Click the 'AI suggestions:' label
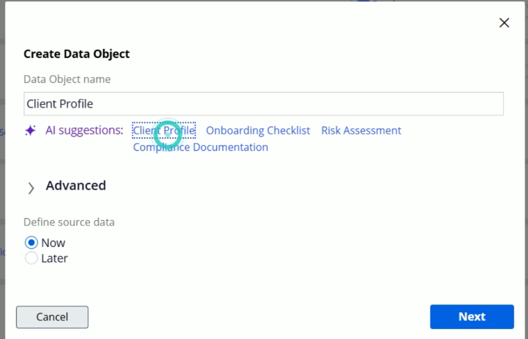Screen dimensions: 528x339 click(x=84, y=130)
